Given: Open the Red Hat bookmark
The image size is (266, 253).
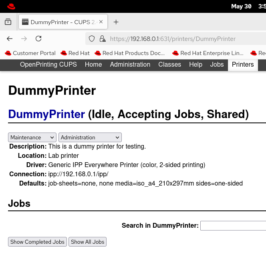Looking at the screenshot, I should [x=75, y=53].
